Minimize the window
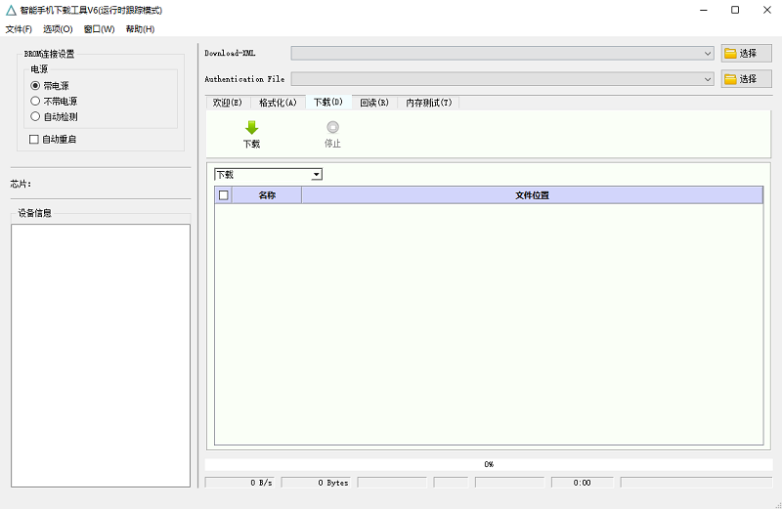782x509 pixels. point(704,10)
